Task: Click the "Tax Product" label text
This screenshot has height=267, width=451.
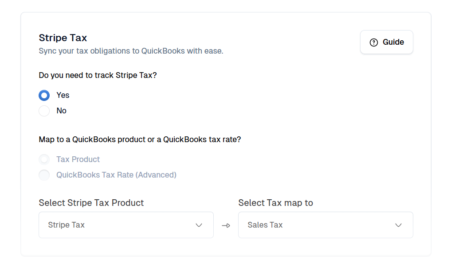Action: [78, 159]
